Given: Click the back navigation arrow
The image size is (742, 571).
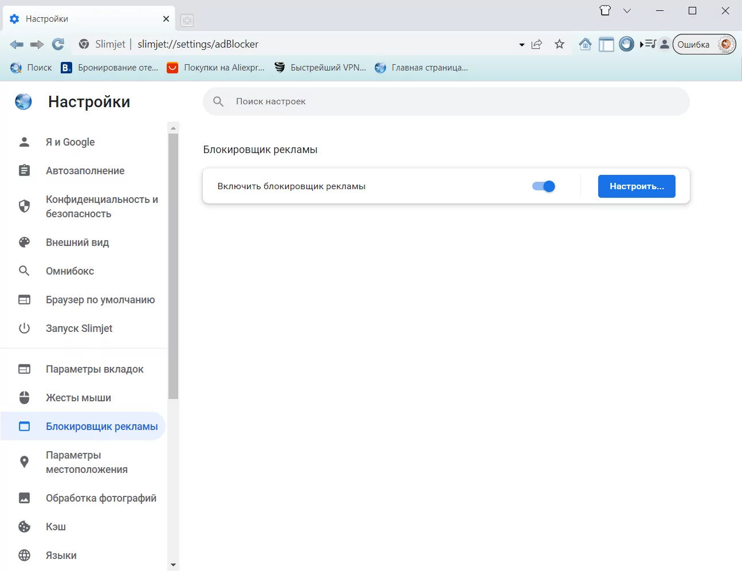Looking at the screenshot, I should (x=17, y=44).
